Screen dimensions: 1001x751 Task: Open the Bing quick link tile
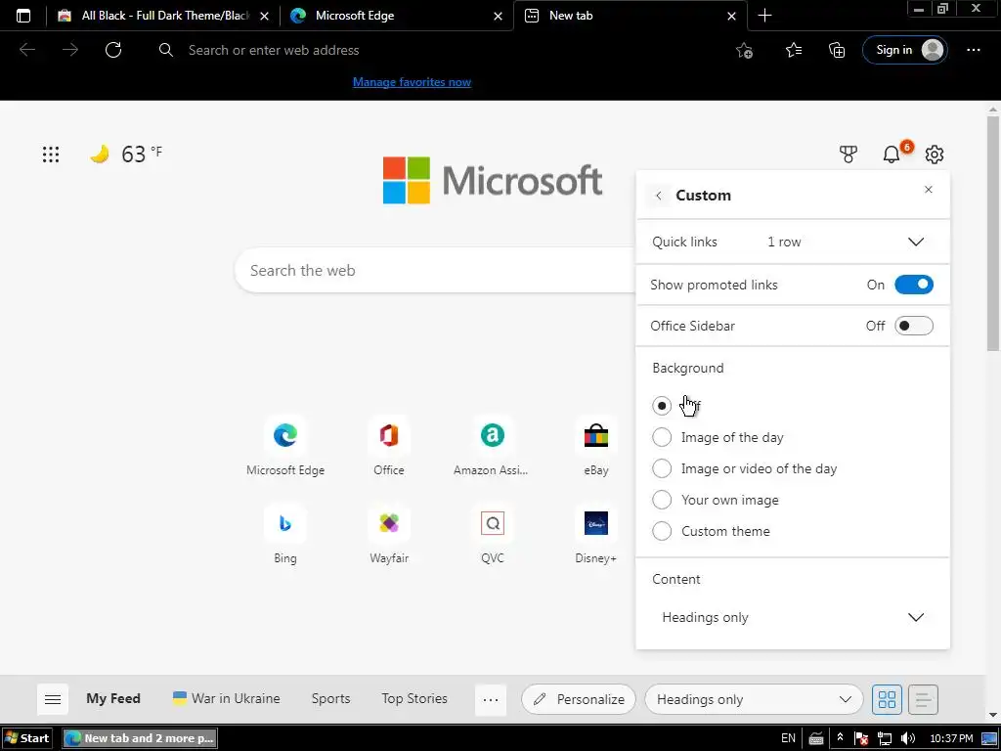pyautogui.click(x=285, y=535)
